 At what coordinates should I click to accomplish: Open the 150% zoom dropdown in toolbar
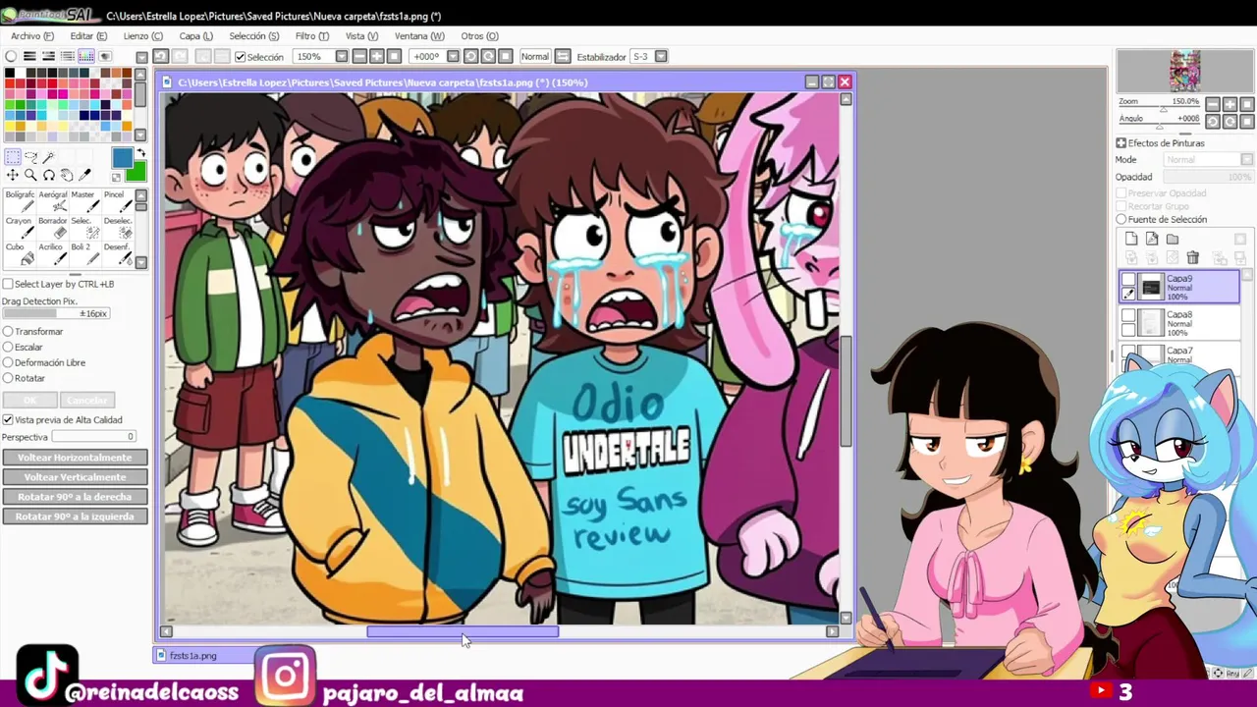[x=341, y=56]
